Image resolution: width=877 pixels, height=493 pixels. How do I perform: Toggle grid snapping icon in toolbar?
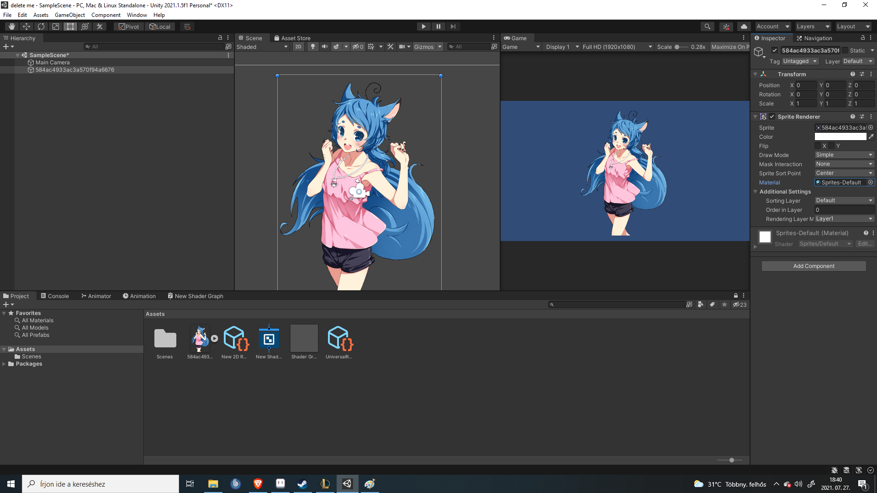click(x=187, y=26)
